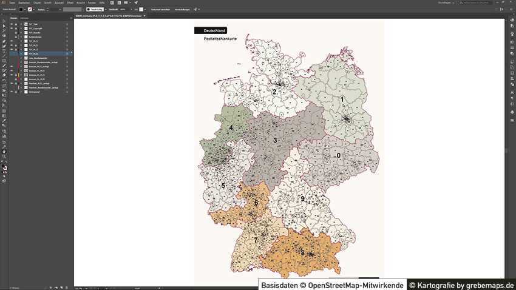
Task: Open the Effekt menu
Action: point(71,3)
